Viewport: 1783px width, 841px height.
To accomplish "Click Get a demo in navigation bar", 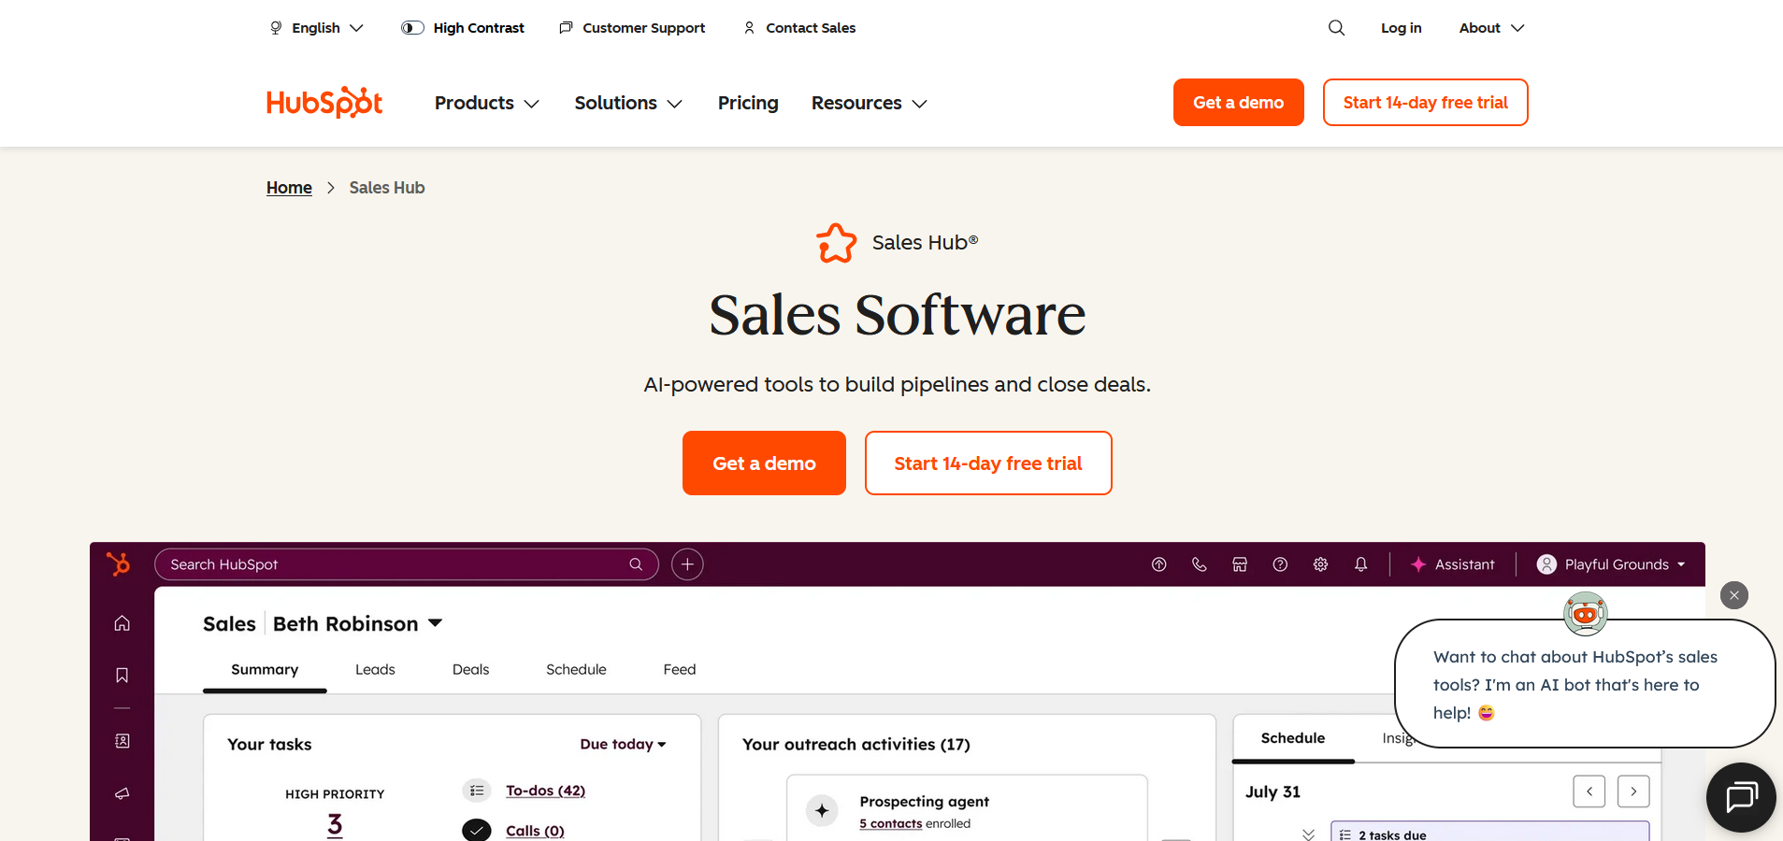I will (x=1238, y=102).
